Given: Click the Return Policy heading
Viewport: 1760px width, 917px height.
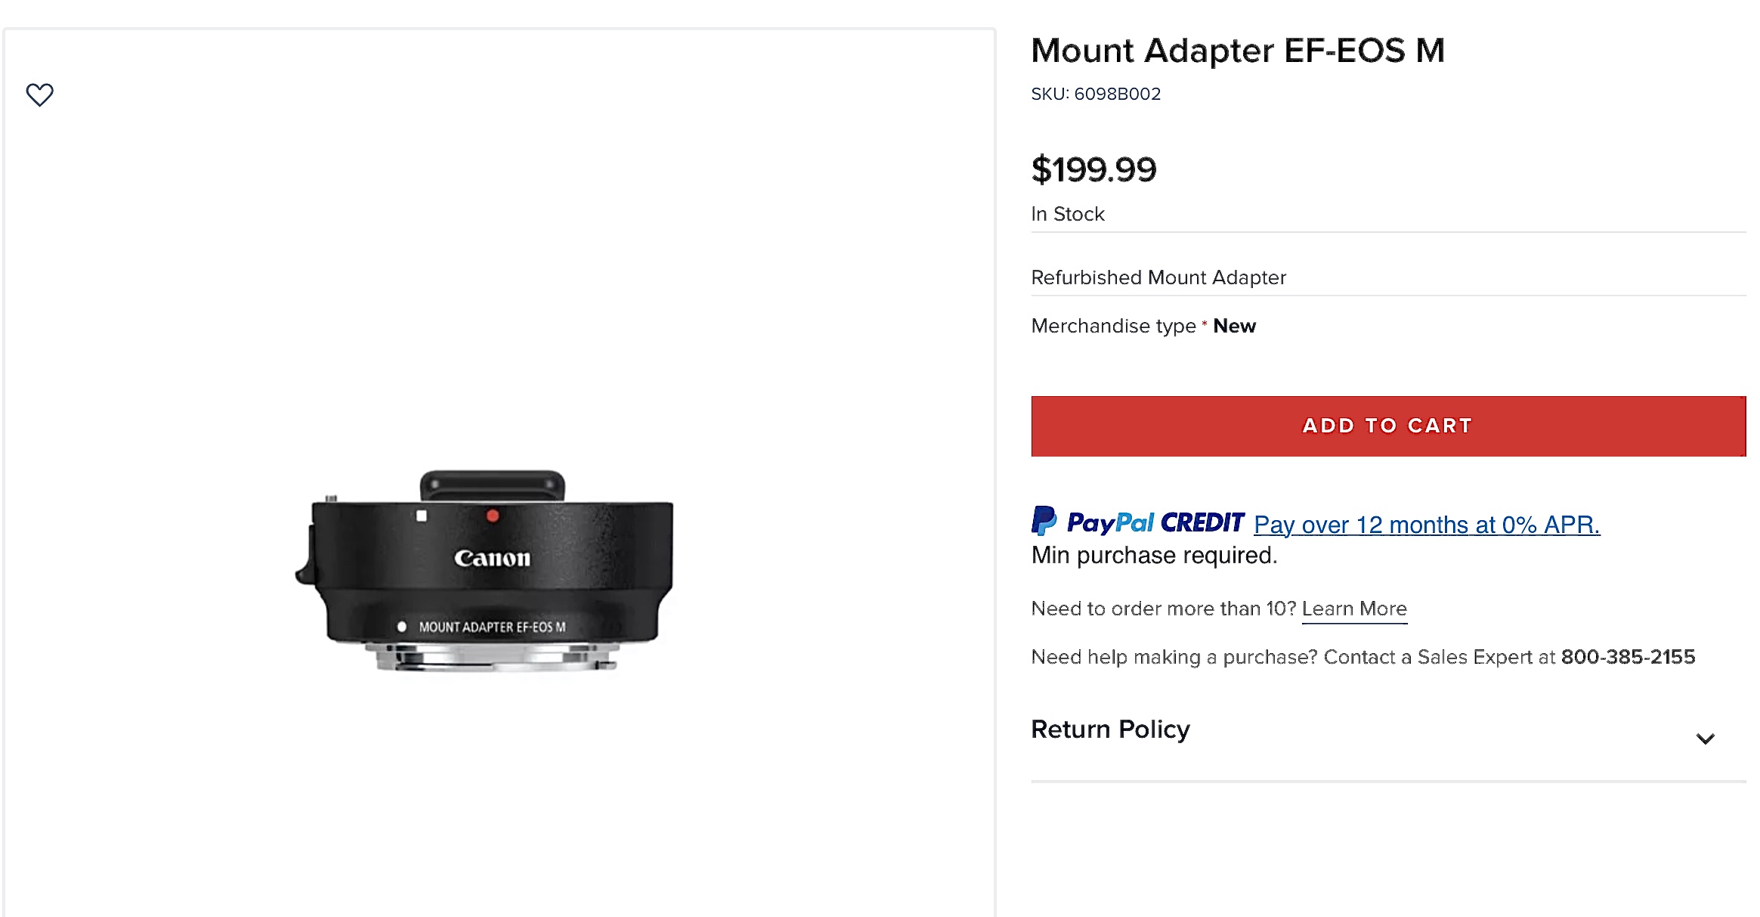Looking at the screenshot, I should (1110, 730).
